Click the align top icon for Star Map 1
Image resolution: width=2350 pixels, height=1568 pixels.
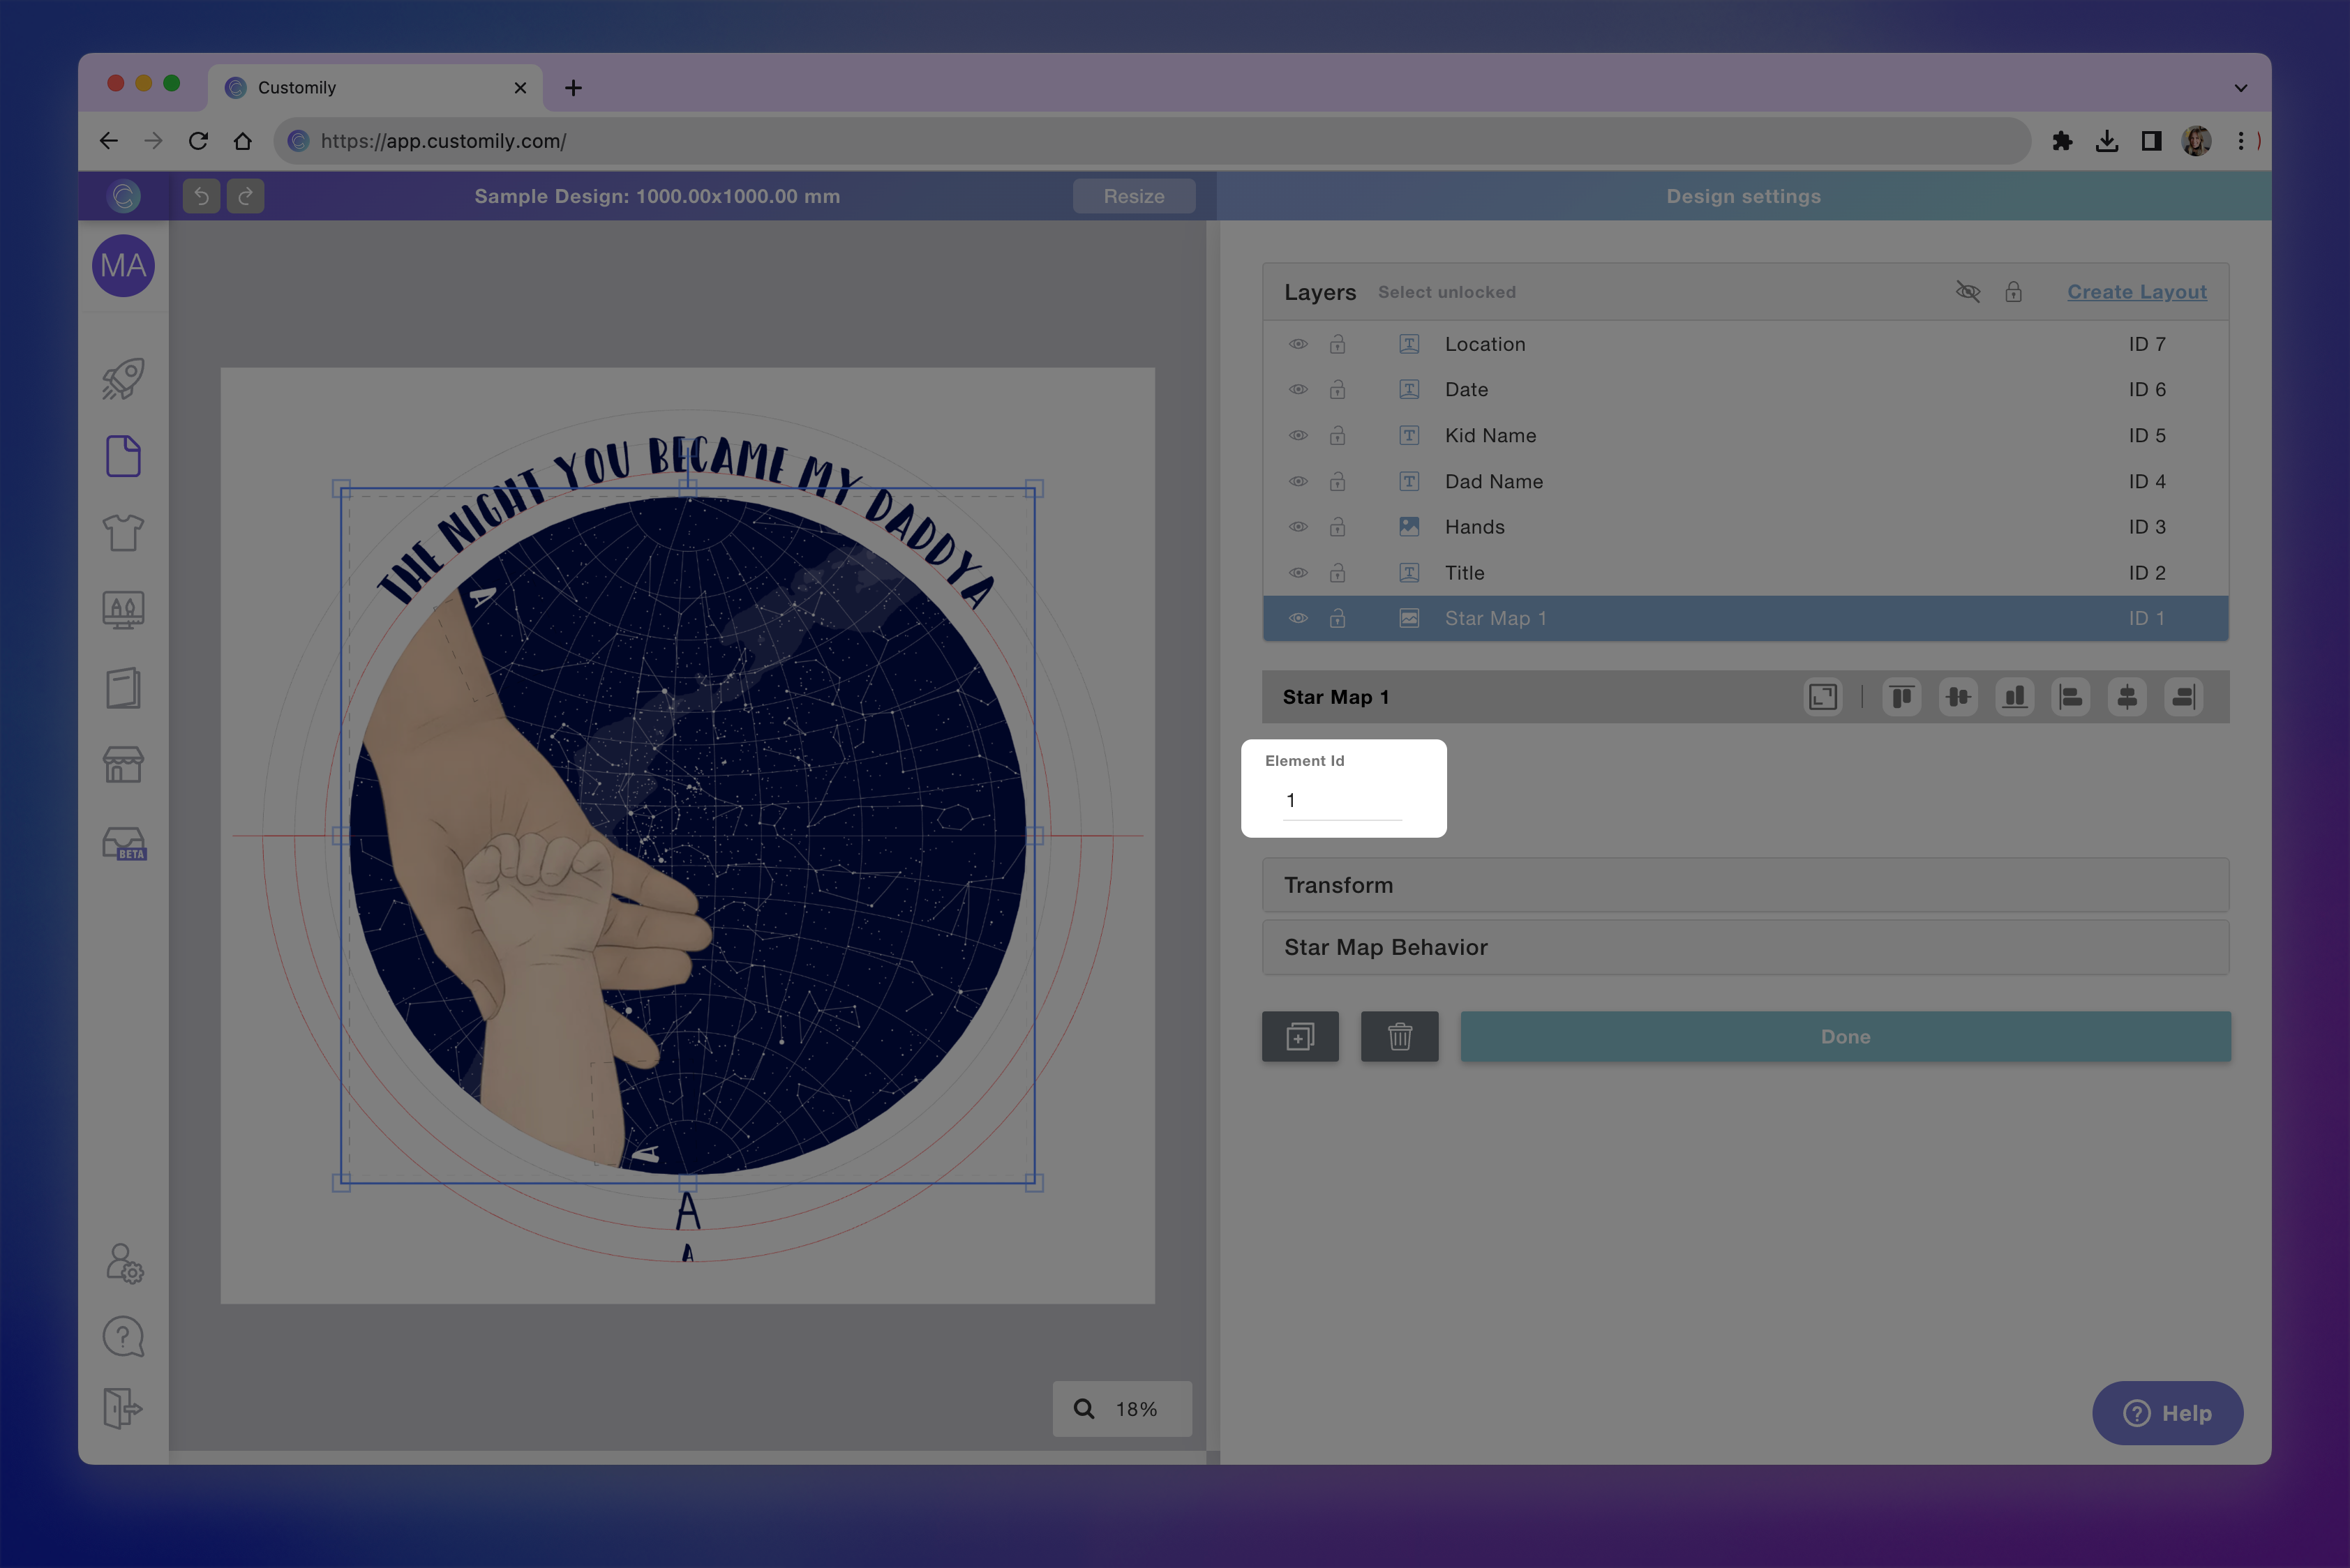1901,697
